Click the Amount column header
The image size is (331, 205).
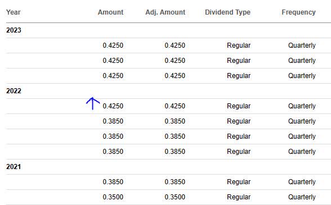(110, 12)
